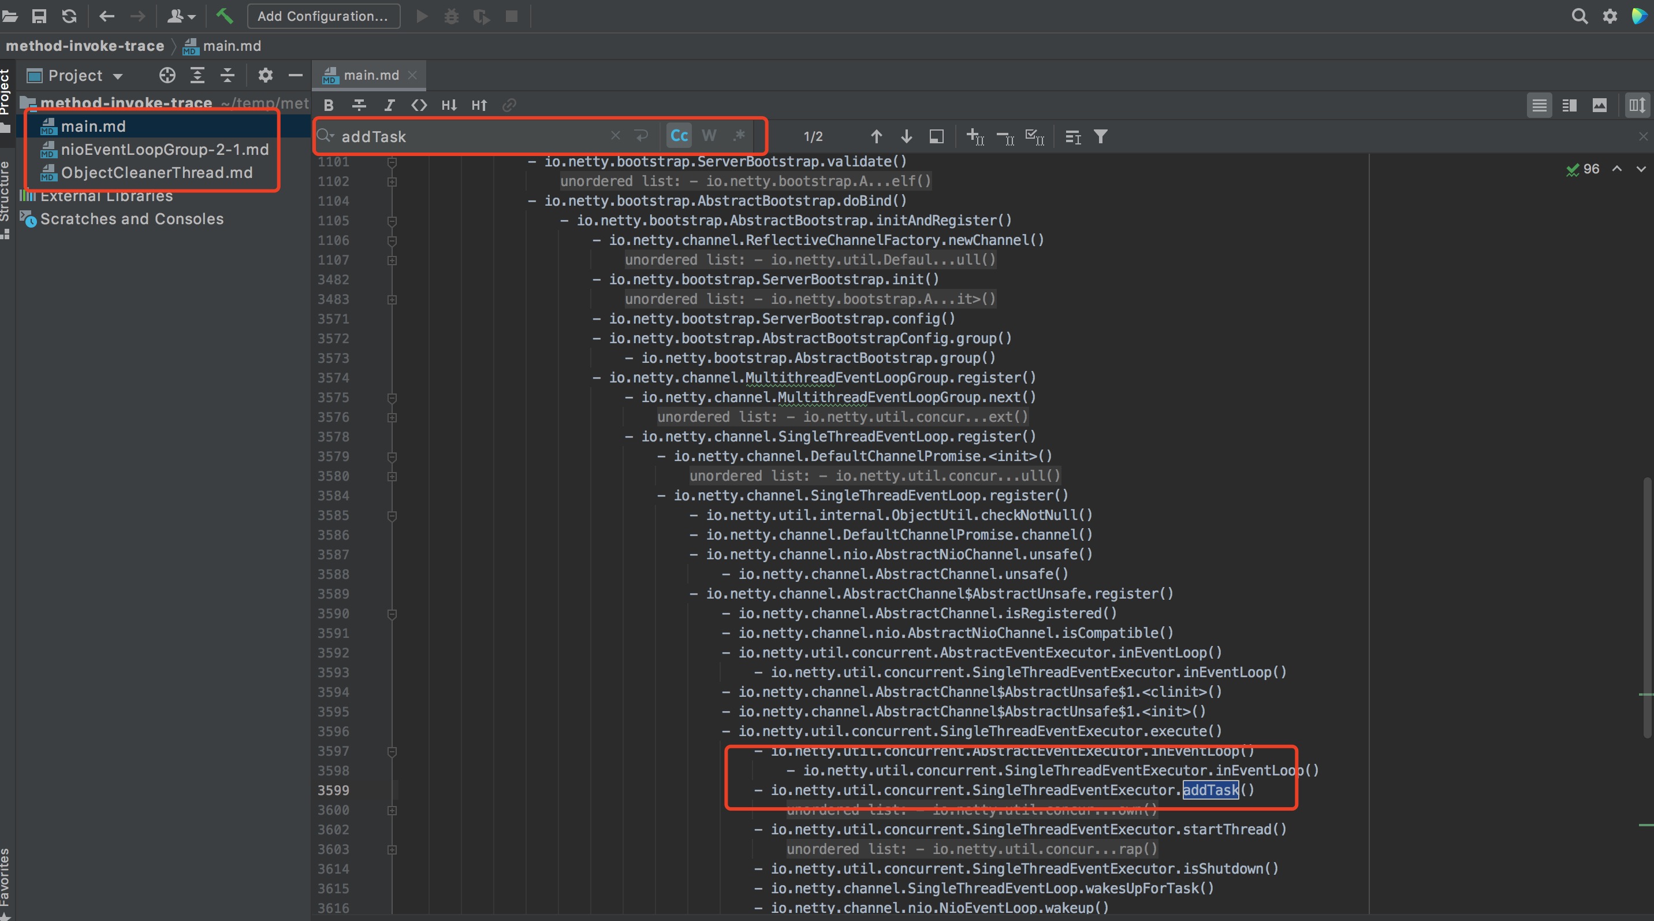Click the Strikethrough formatting icon
The image size is (1654, 921).
pyautogui.click(x=359, y=105)
